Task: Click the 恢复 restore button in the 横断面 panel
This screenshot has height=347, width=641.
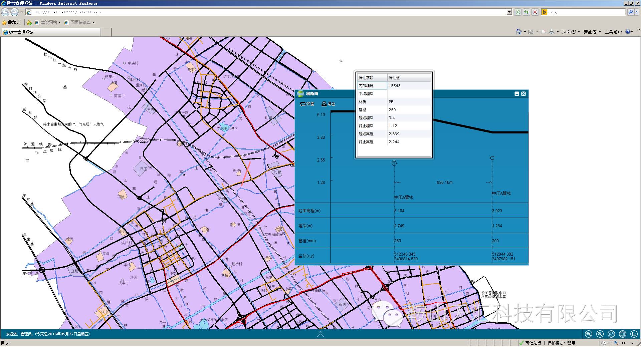Action: pyautogui.click(x=307, y=104)
